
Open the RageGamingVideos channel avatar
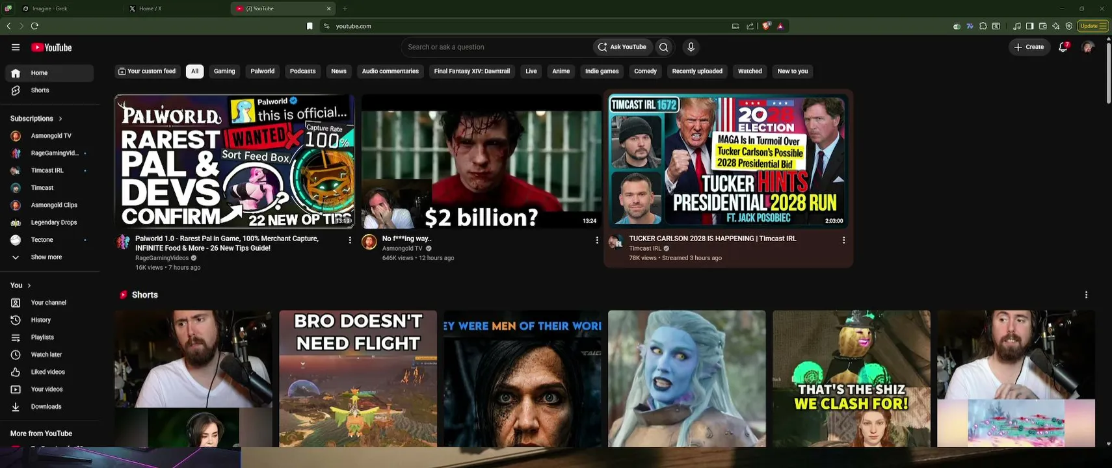123,242
